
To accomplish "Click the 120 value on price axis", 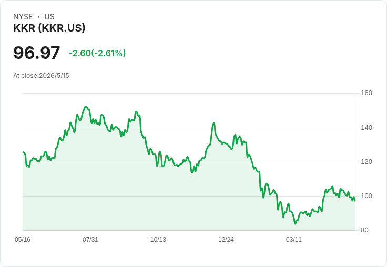I will click(x=366, y=162).
